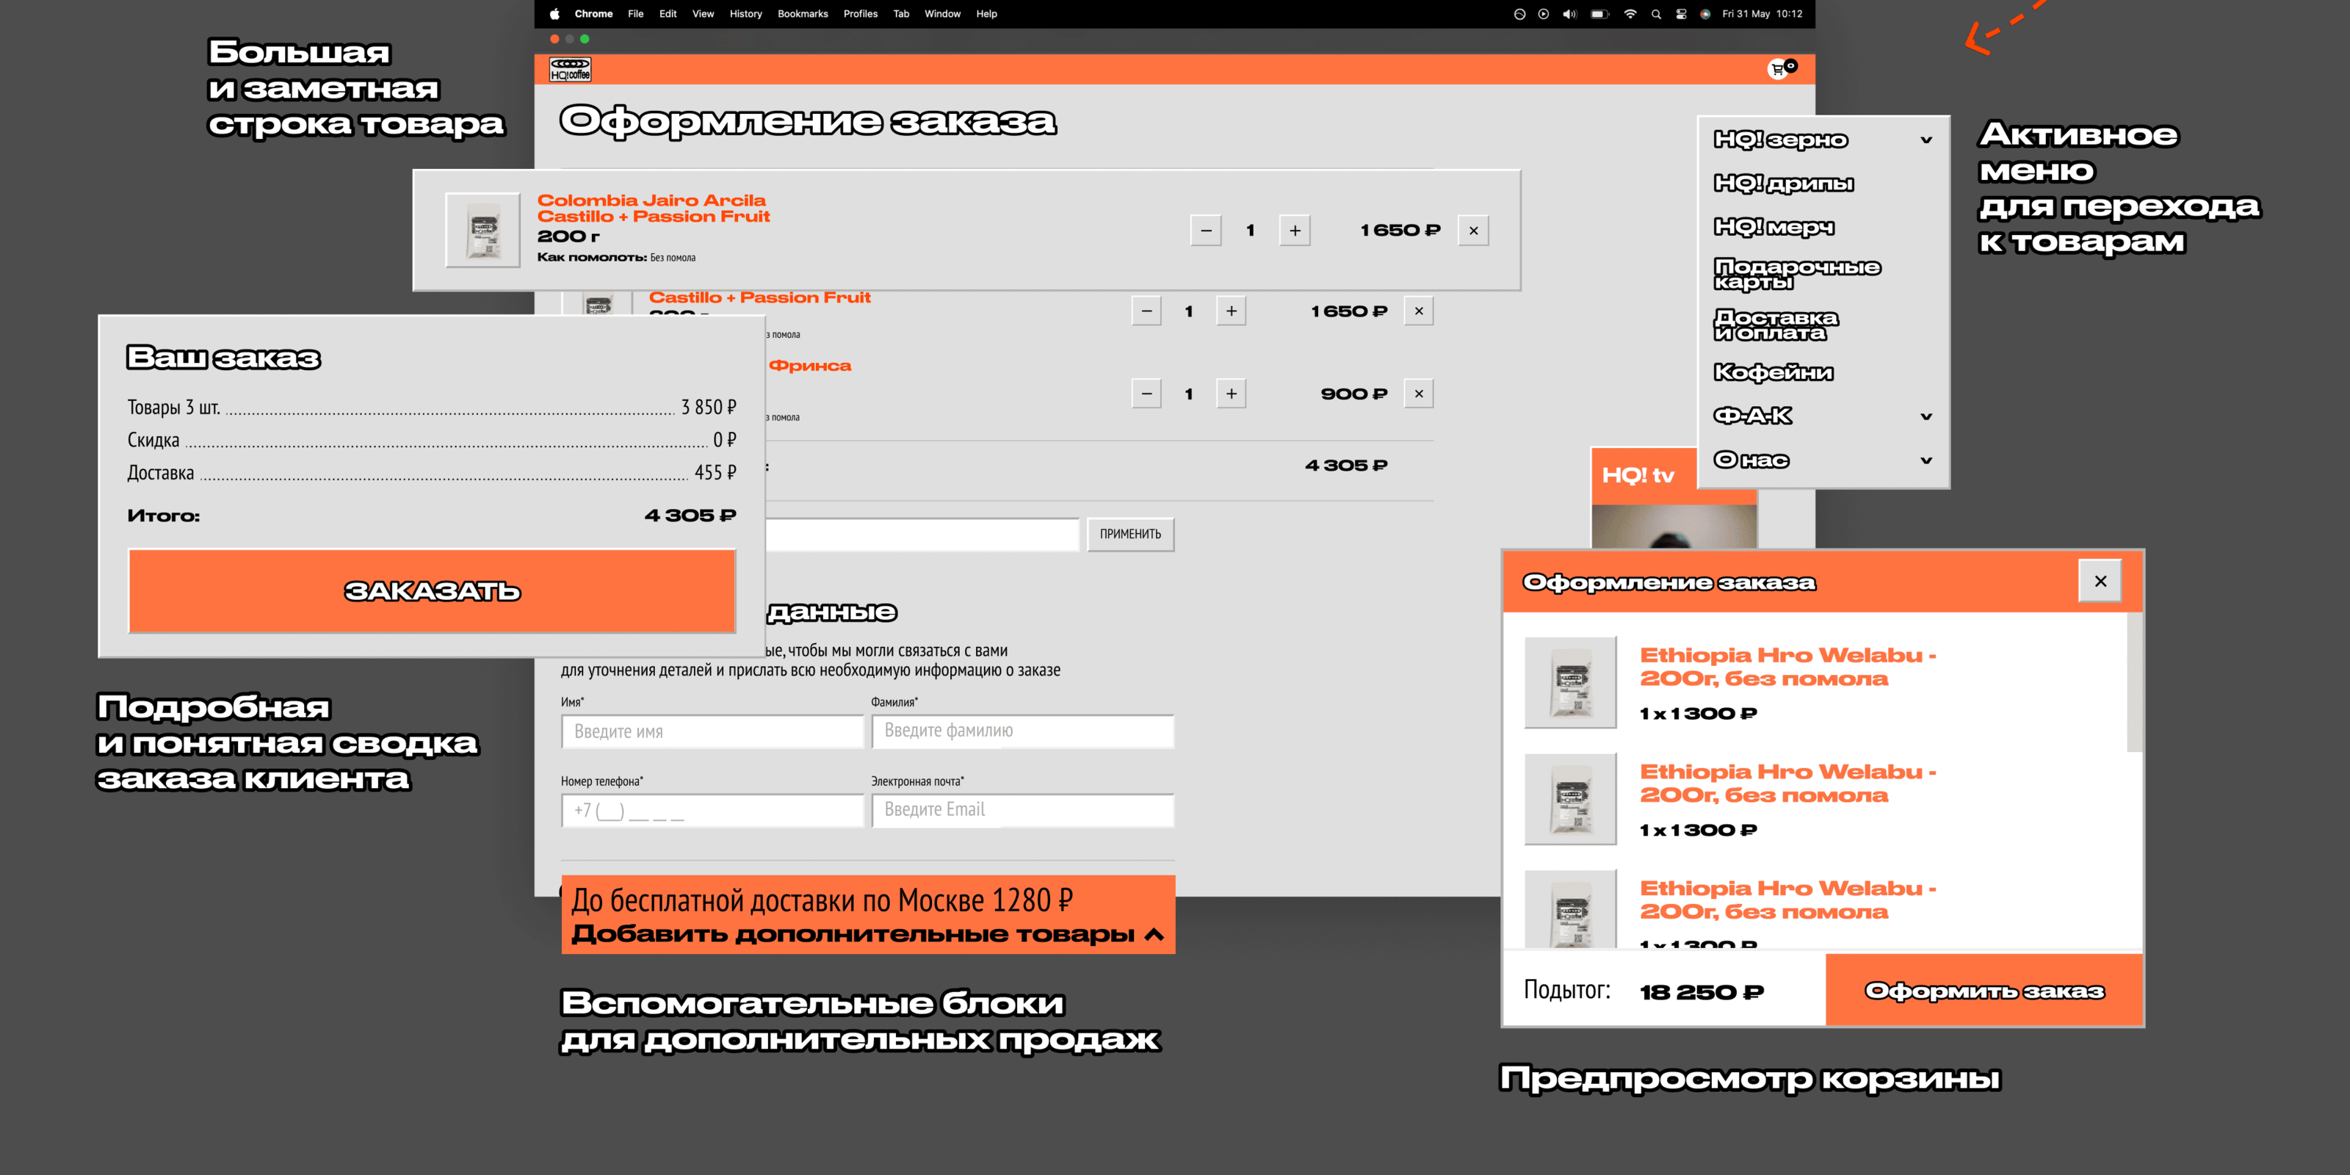The height and width of the screenshot is (1175, 2350).
Task: Open Colombia Jairo Arcila product title link
Action: [653, 208]
